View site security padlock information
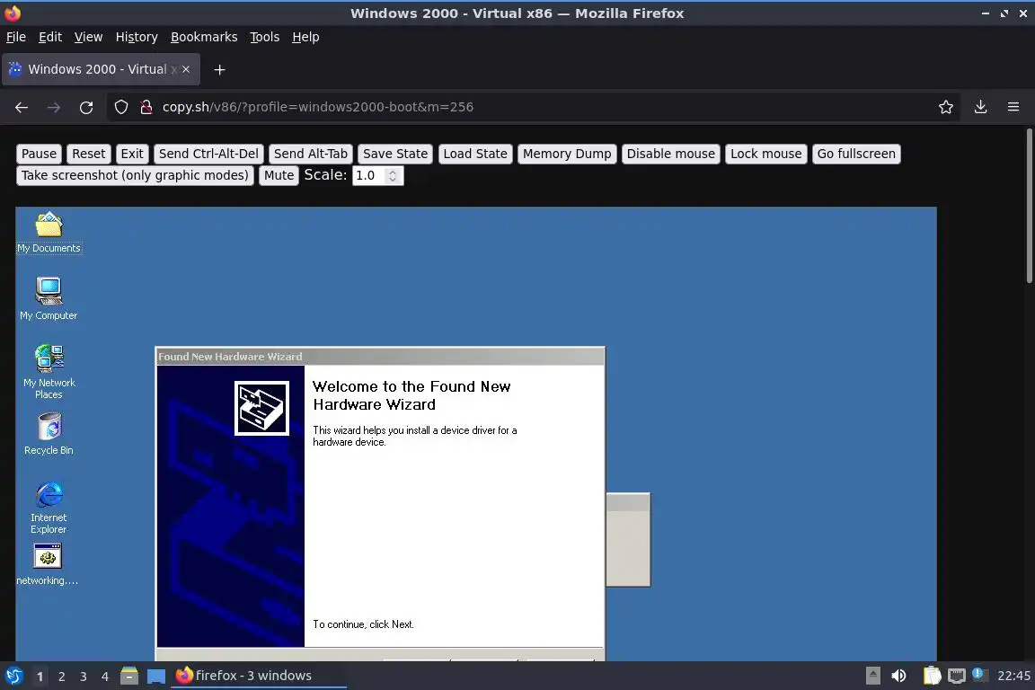The image size is (1035, 690). coord(146,107)
